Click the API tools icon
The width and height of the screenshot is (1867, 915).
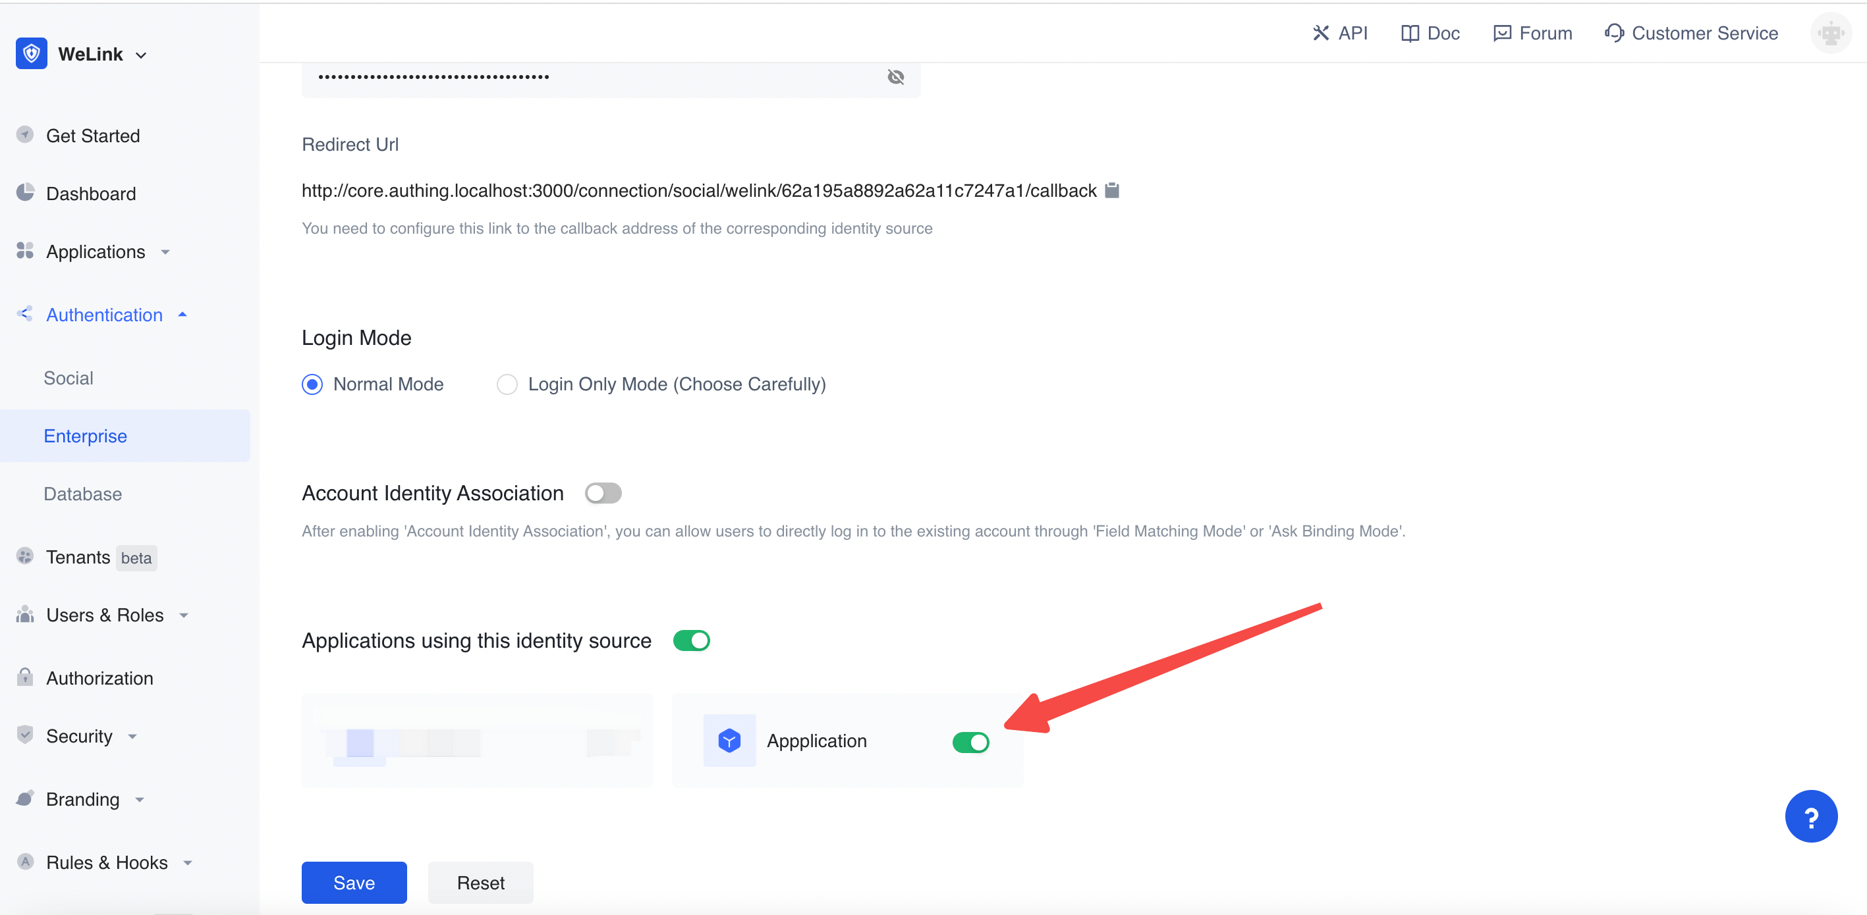(1320, 34)
